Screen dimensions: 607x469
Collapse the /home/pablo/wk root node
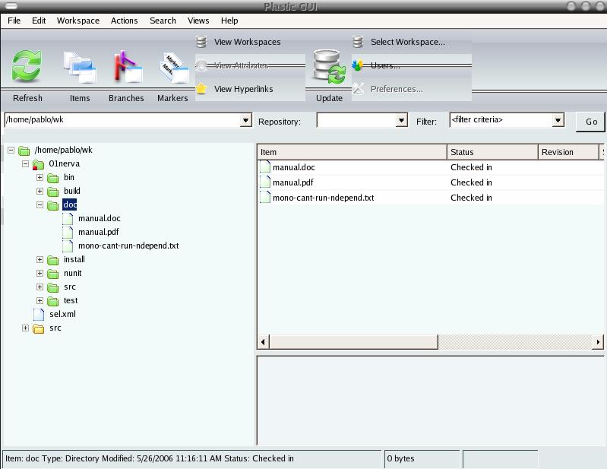pos(11,150)
